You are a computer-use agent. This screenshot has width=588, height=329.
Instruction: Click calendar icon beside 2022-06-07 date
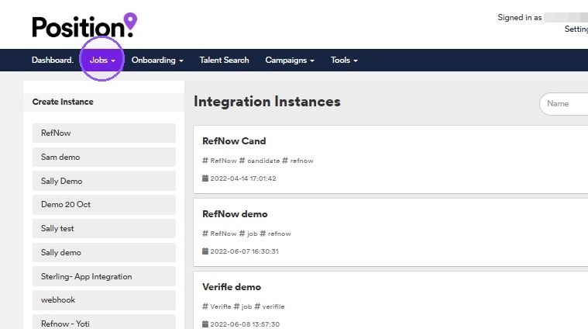coord(205,251)
